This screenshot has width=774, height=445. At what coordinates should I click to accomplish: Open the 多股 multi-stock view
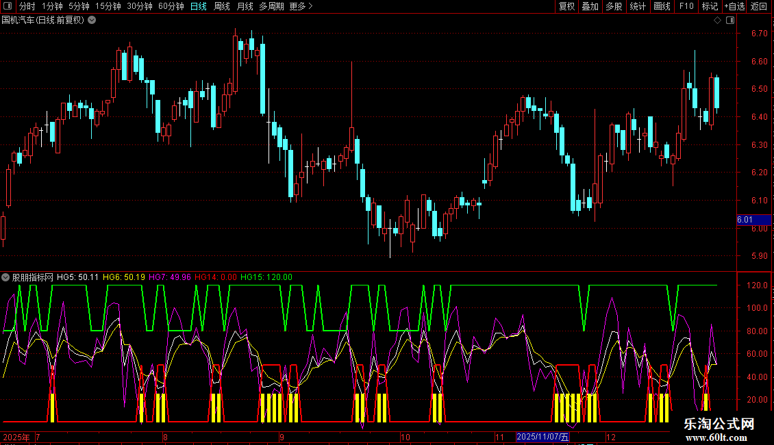pos(614,6)
